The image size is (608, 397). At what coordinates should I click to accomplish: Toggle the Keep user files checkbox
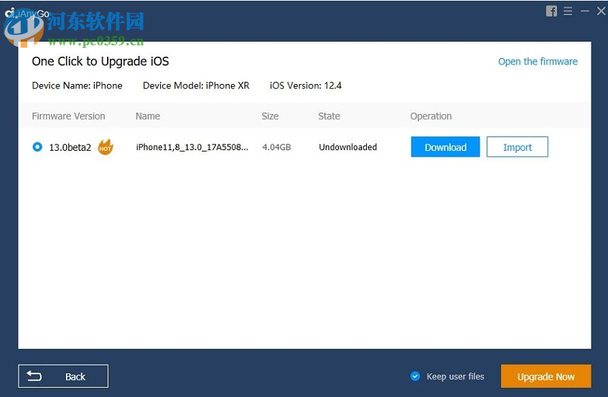[x=415, y=376]
